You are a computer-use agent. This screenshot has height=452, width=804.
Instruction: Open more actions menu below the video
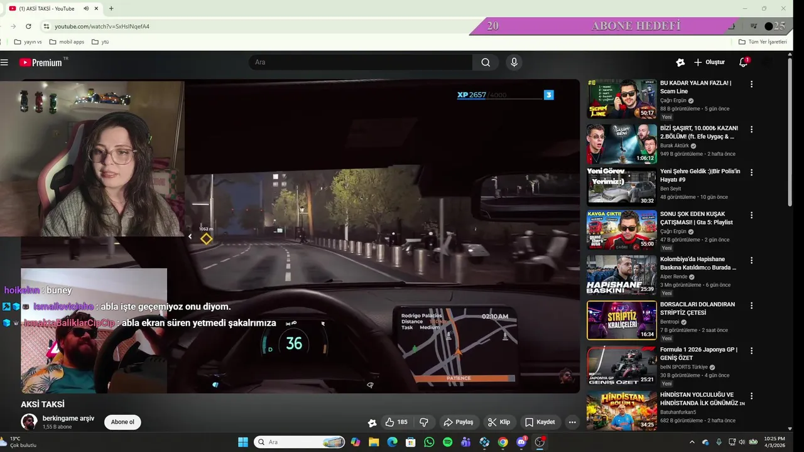572,422
